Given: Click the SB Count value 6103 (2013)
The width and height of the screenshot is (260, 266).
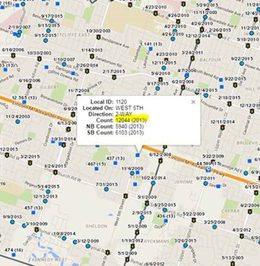Looking at the screenshot, I should pos(129,132).
